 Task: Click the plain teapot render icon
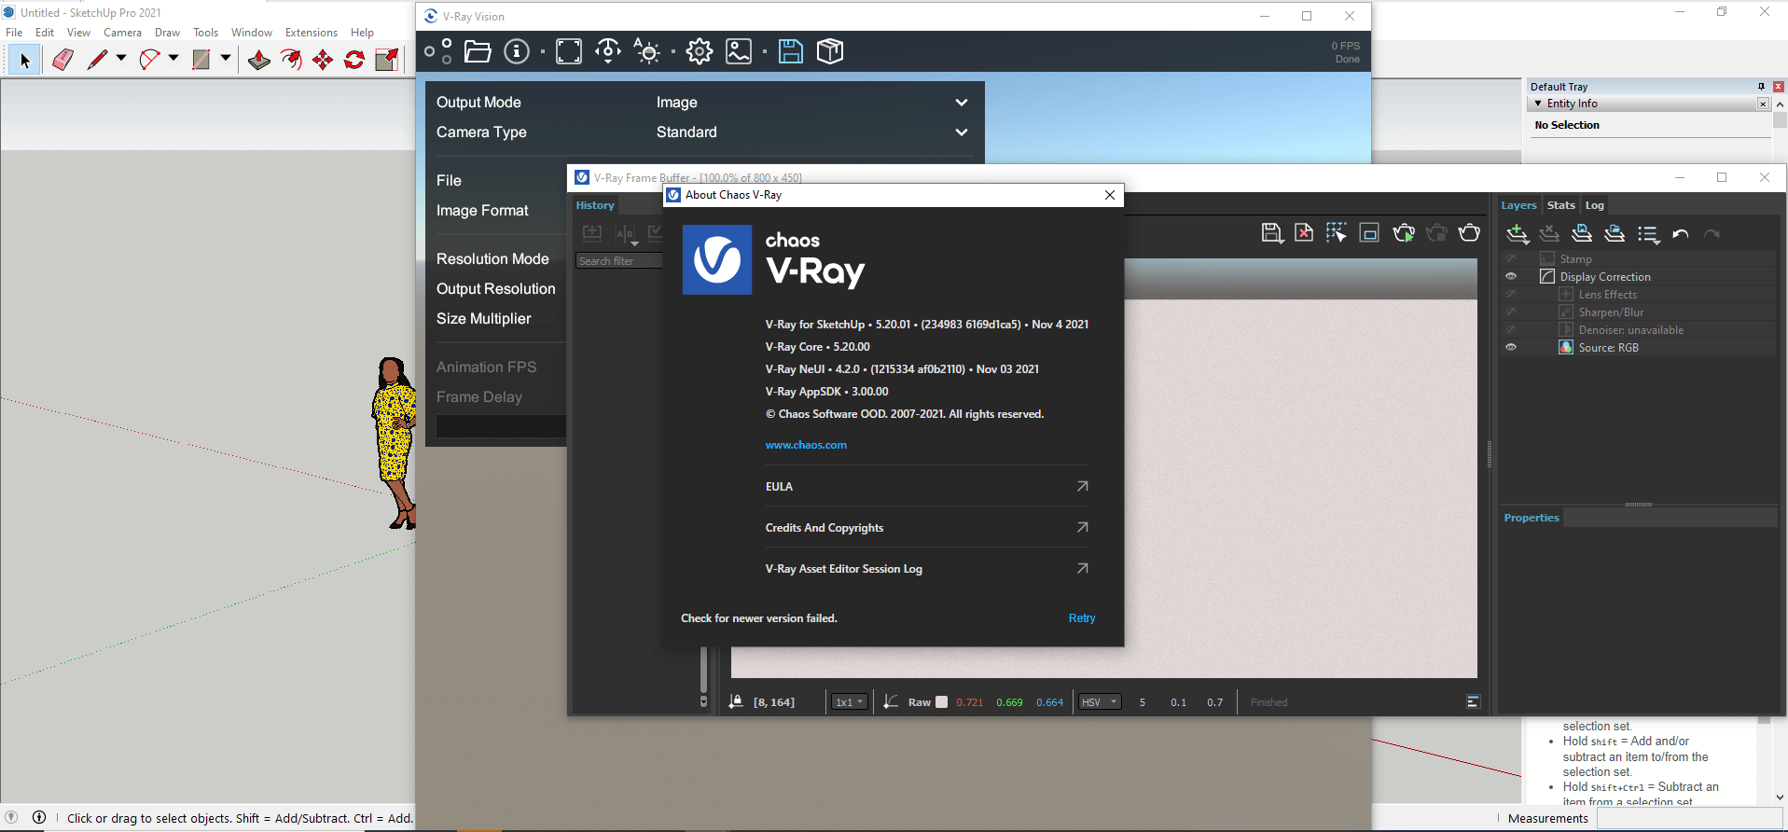click(x=1469, y=233)
